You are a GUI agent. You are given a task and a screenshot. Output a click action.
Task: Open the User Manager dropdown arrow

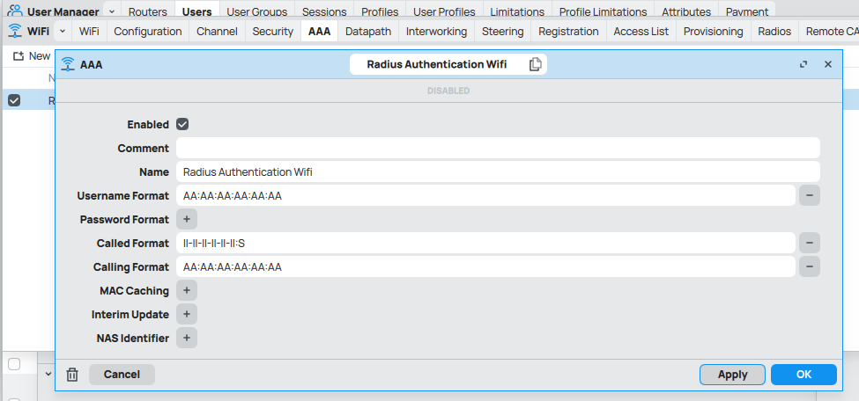(x=112, y=11)
